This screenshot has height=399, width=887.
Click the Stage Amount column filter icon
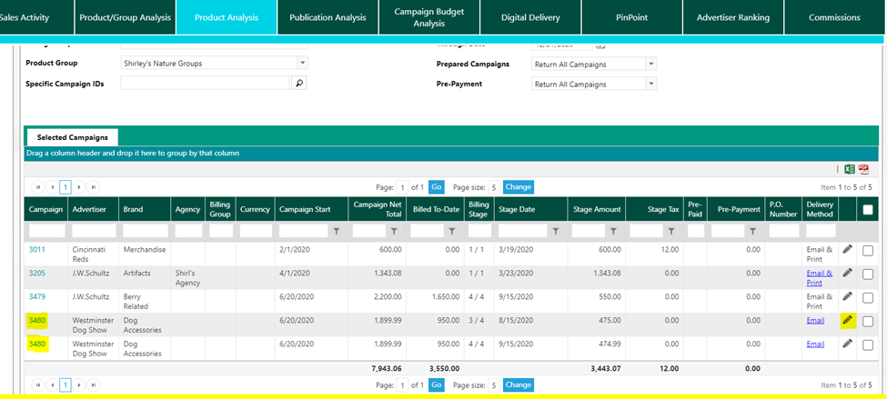tap(613, 232)
